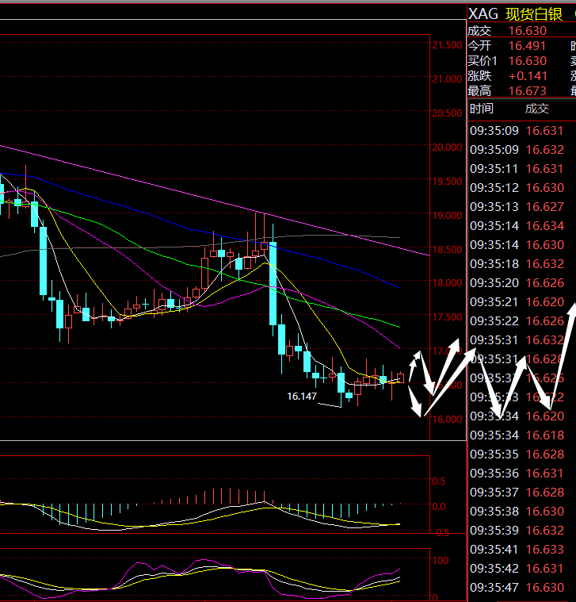This screenshot has width=576, height=602.
Task: Click the 21.000 price axis label
Action: point(447,79)
